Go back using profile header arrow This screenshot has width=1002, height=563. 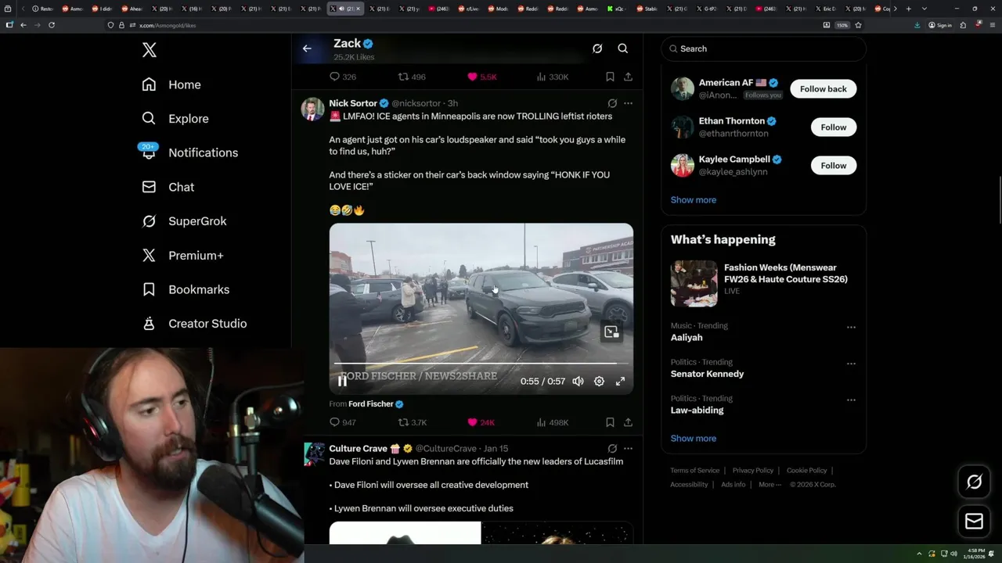307,48
